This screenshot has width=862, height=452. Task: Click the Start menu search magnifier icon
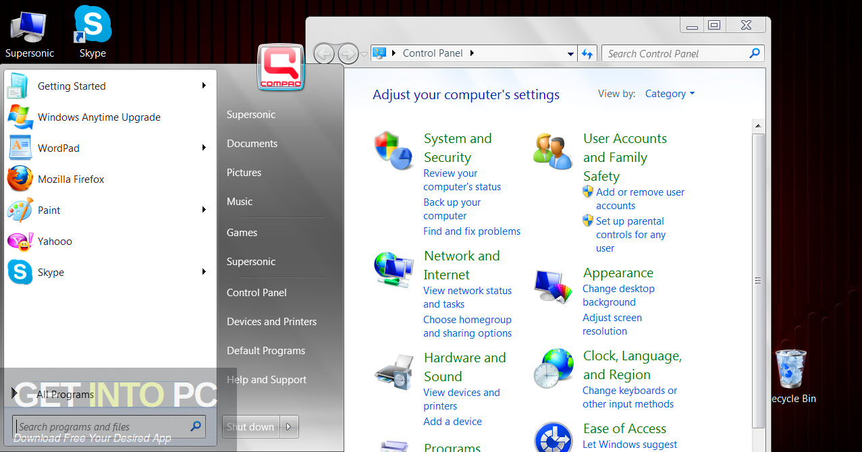196,426
